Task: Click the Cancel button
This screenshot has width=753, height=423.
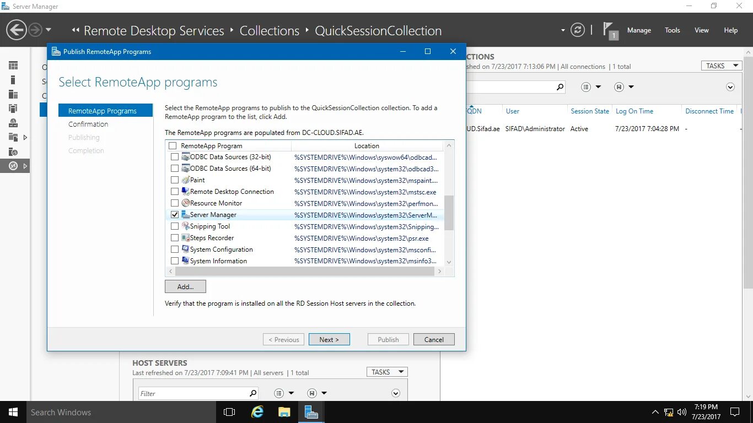Action: pos(434,339)
